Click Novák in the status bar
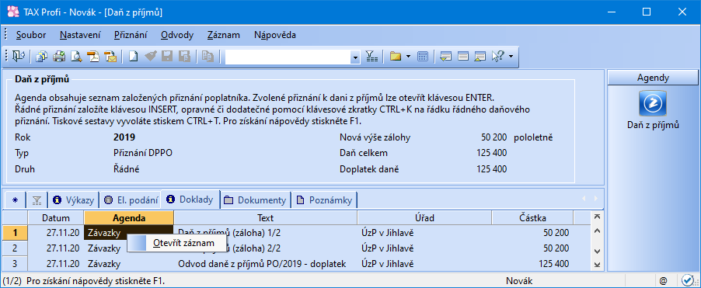Screen dimensions: 701x288 (x=519, y=281)
